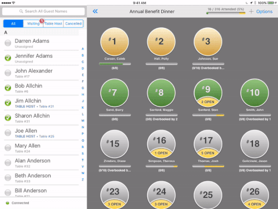The height and width of the screenshot is (209, 278).
Task: Check in Bill Anderson
Action: pyautogui.click(x=8, y=192)
